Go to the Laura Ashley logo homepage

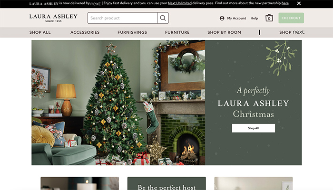point(53,18)
